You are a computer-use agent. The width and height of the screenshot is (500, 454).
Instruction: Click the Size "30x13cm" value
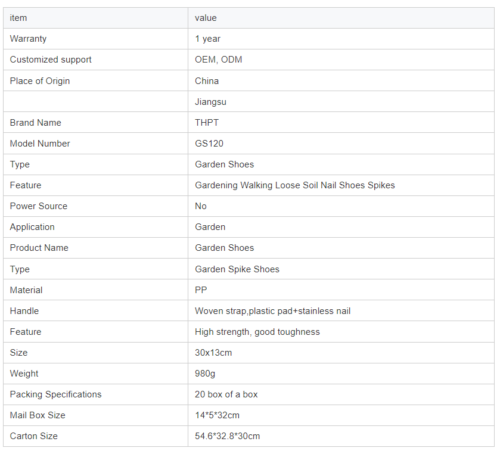pyautogui.click(x=213, y=353)
